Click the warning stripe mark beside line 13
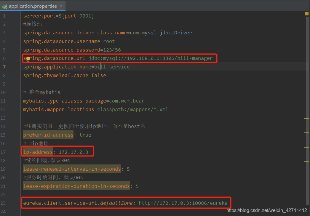Image resolution: width=310 pixels, height=216 pixels. click(306, 119)
